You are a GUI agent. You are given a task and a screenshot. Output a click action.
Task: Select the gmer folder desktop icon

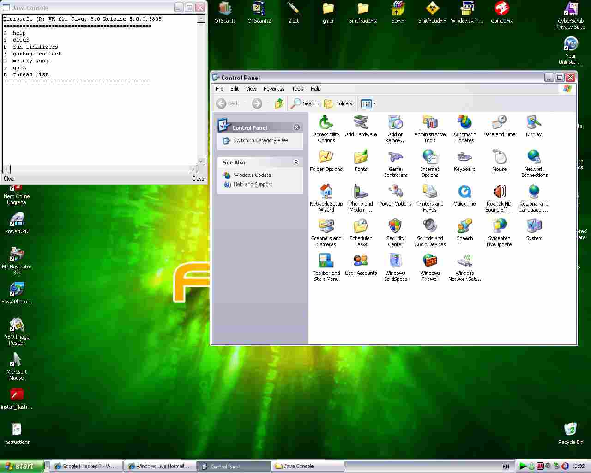(328, 12)
